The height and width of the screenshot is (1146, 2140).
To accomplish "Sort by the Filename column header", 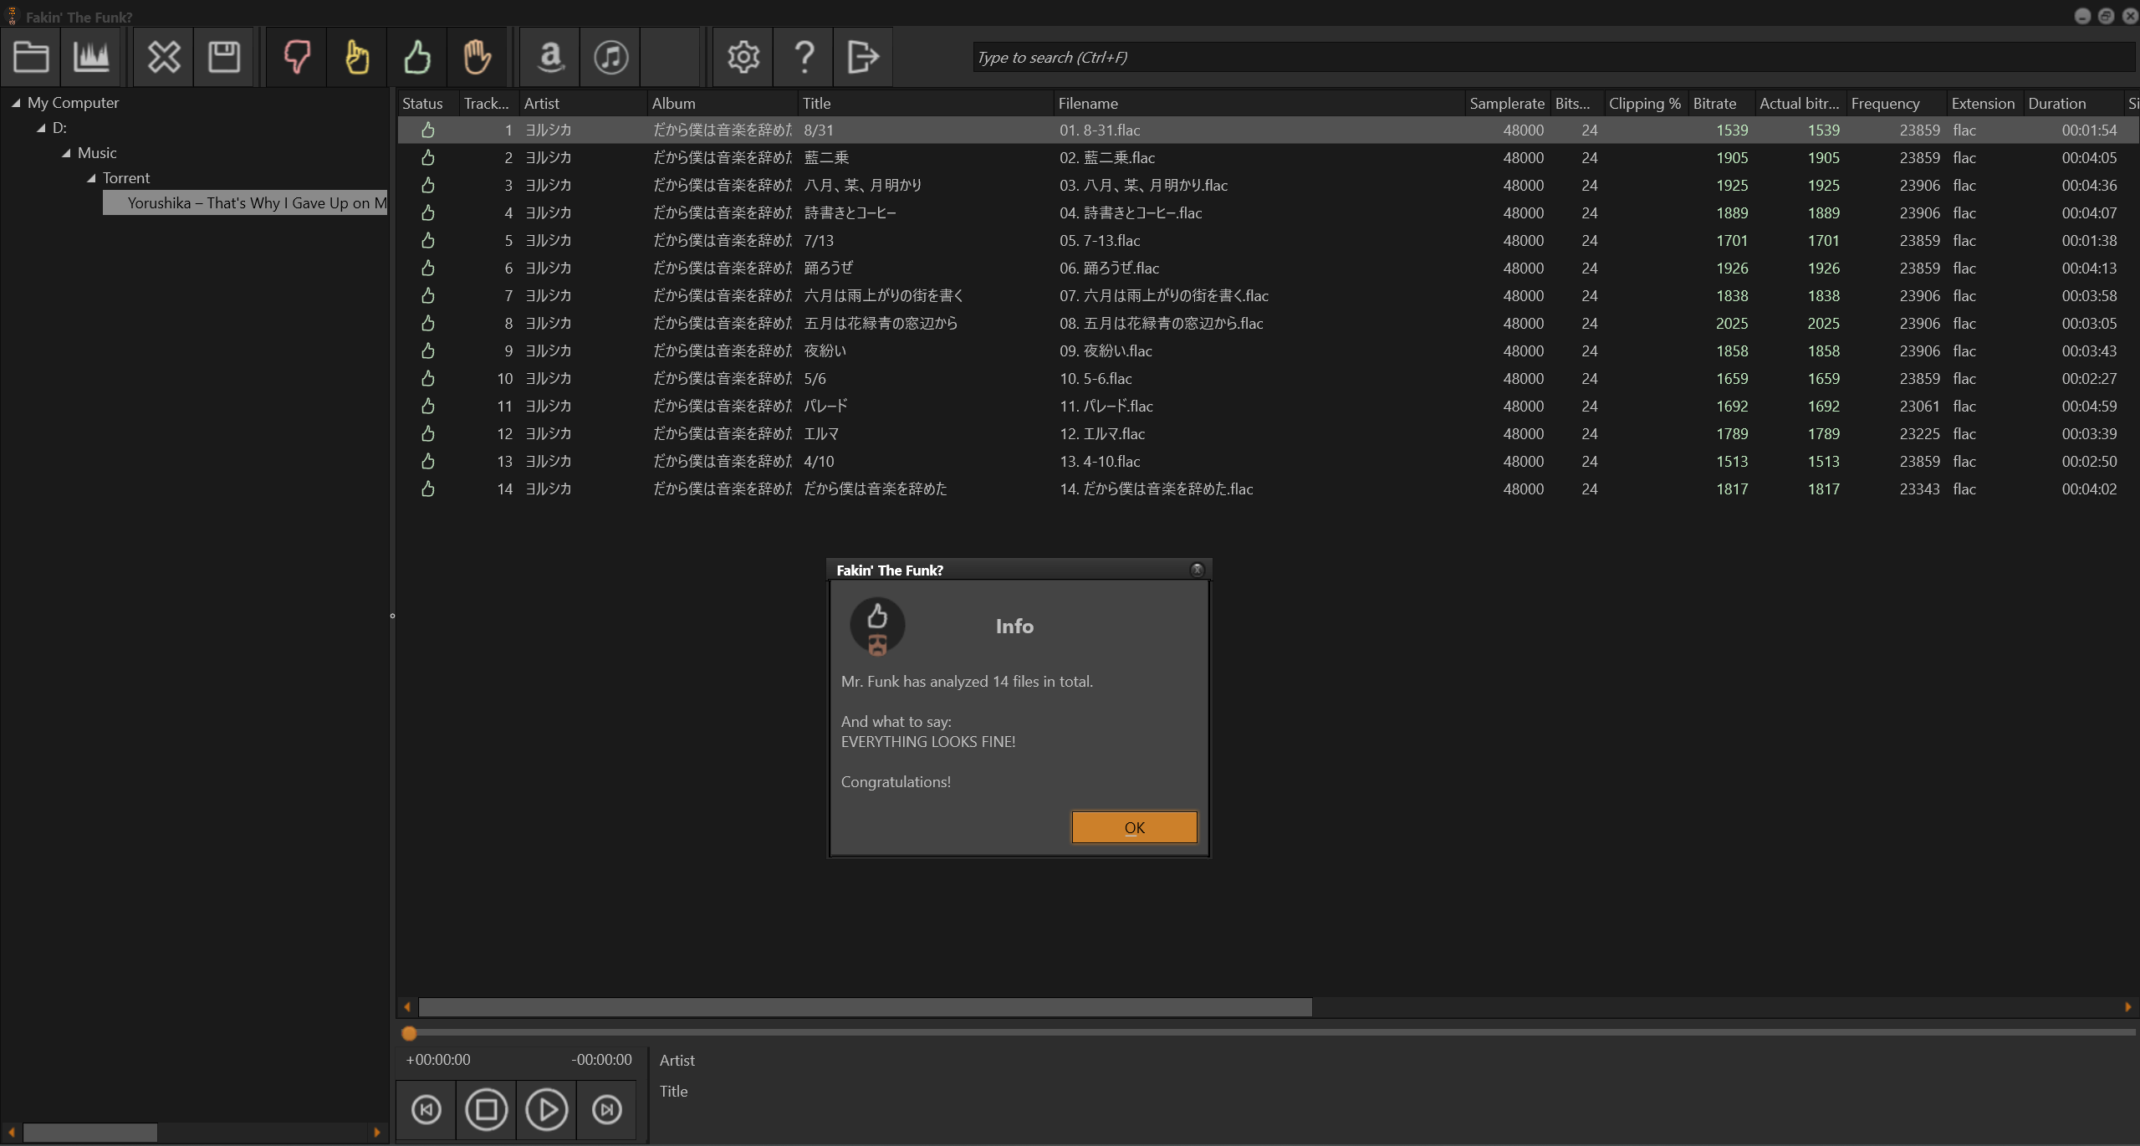I will (1087, 103).
